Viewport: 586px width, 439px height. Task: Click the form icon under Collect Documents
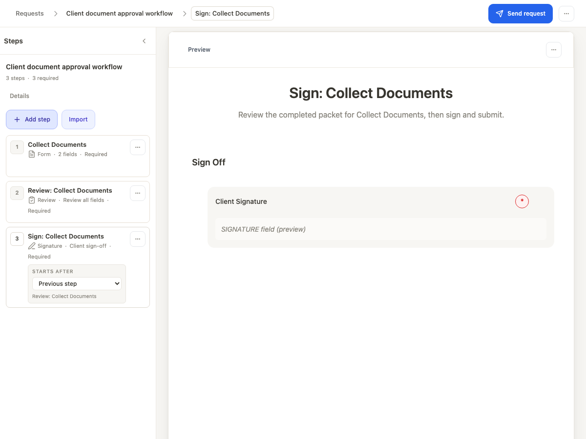[x=32, y=154]
